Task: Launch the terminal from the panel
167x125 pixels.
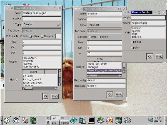Action: pos(91,120)
